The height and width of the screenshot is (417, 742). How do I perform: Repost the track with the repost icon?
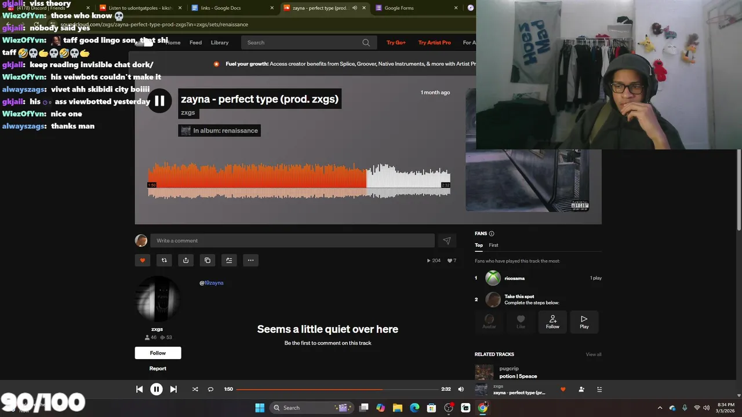164,260
